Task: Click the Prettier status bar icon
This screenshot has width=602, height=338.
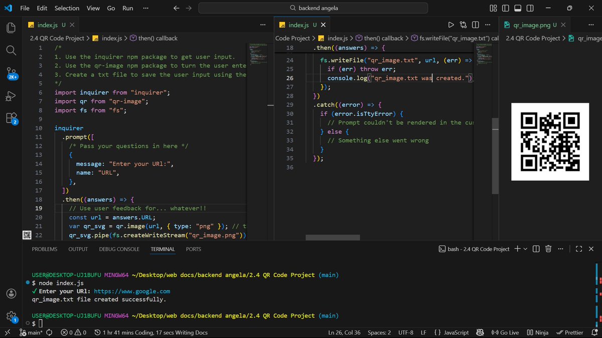Action: (570, 332)
